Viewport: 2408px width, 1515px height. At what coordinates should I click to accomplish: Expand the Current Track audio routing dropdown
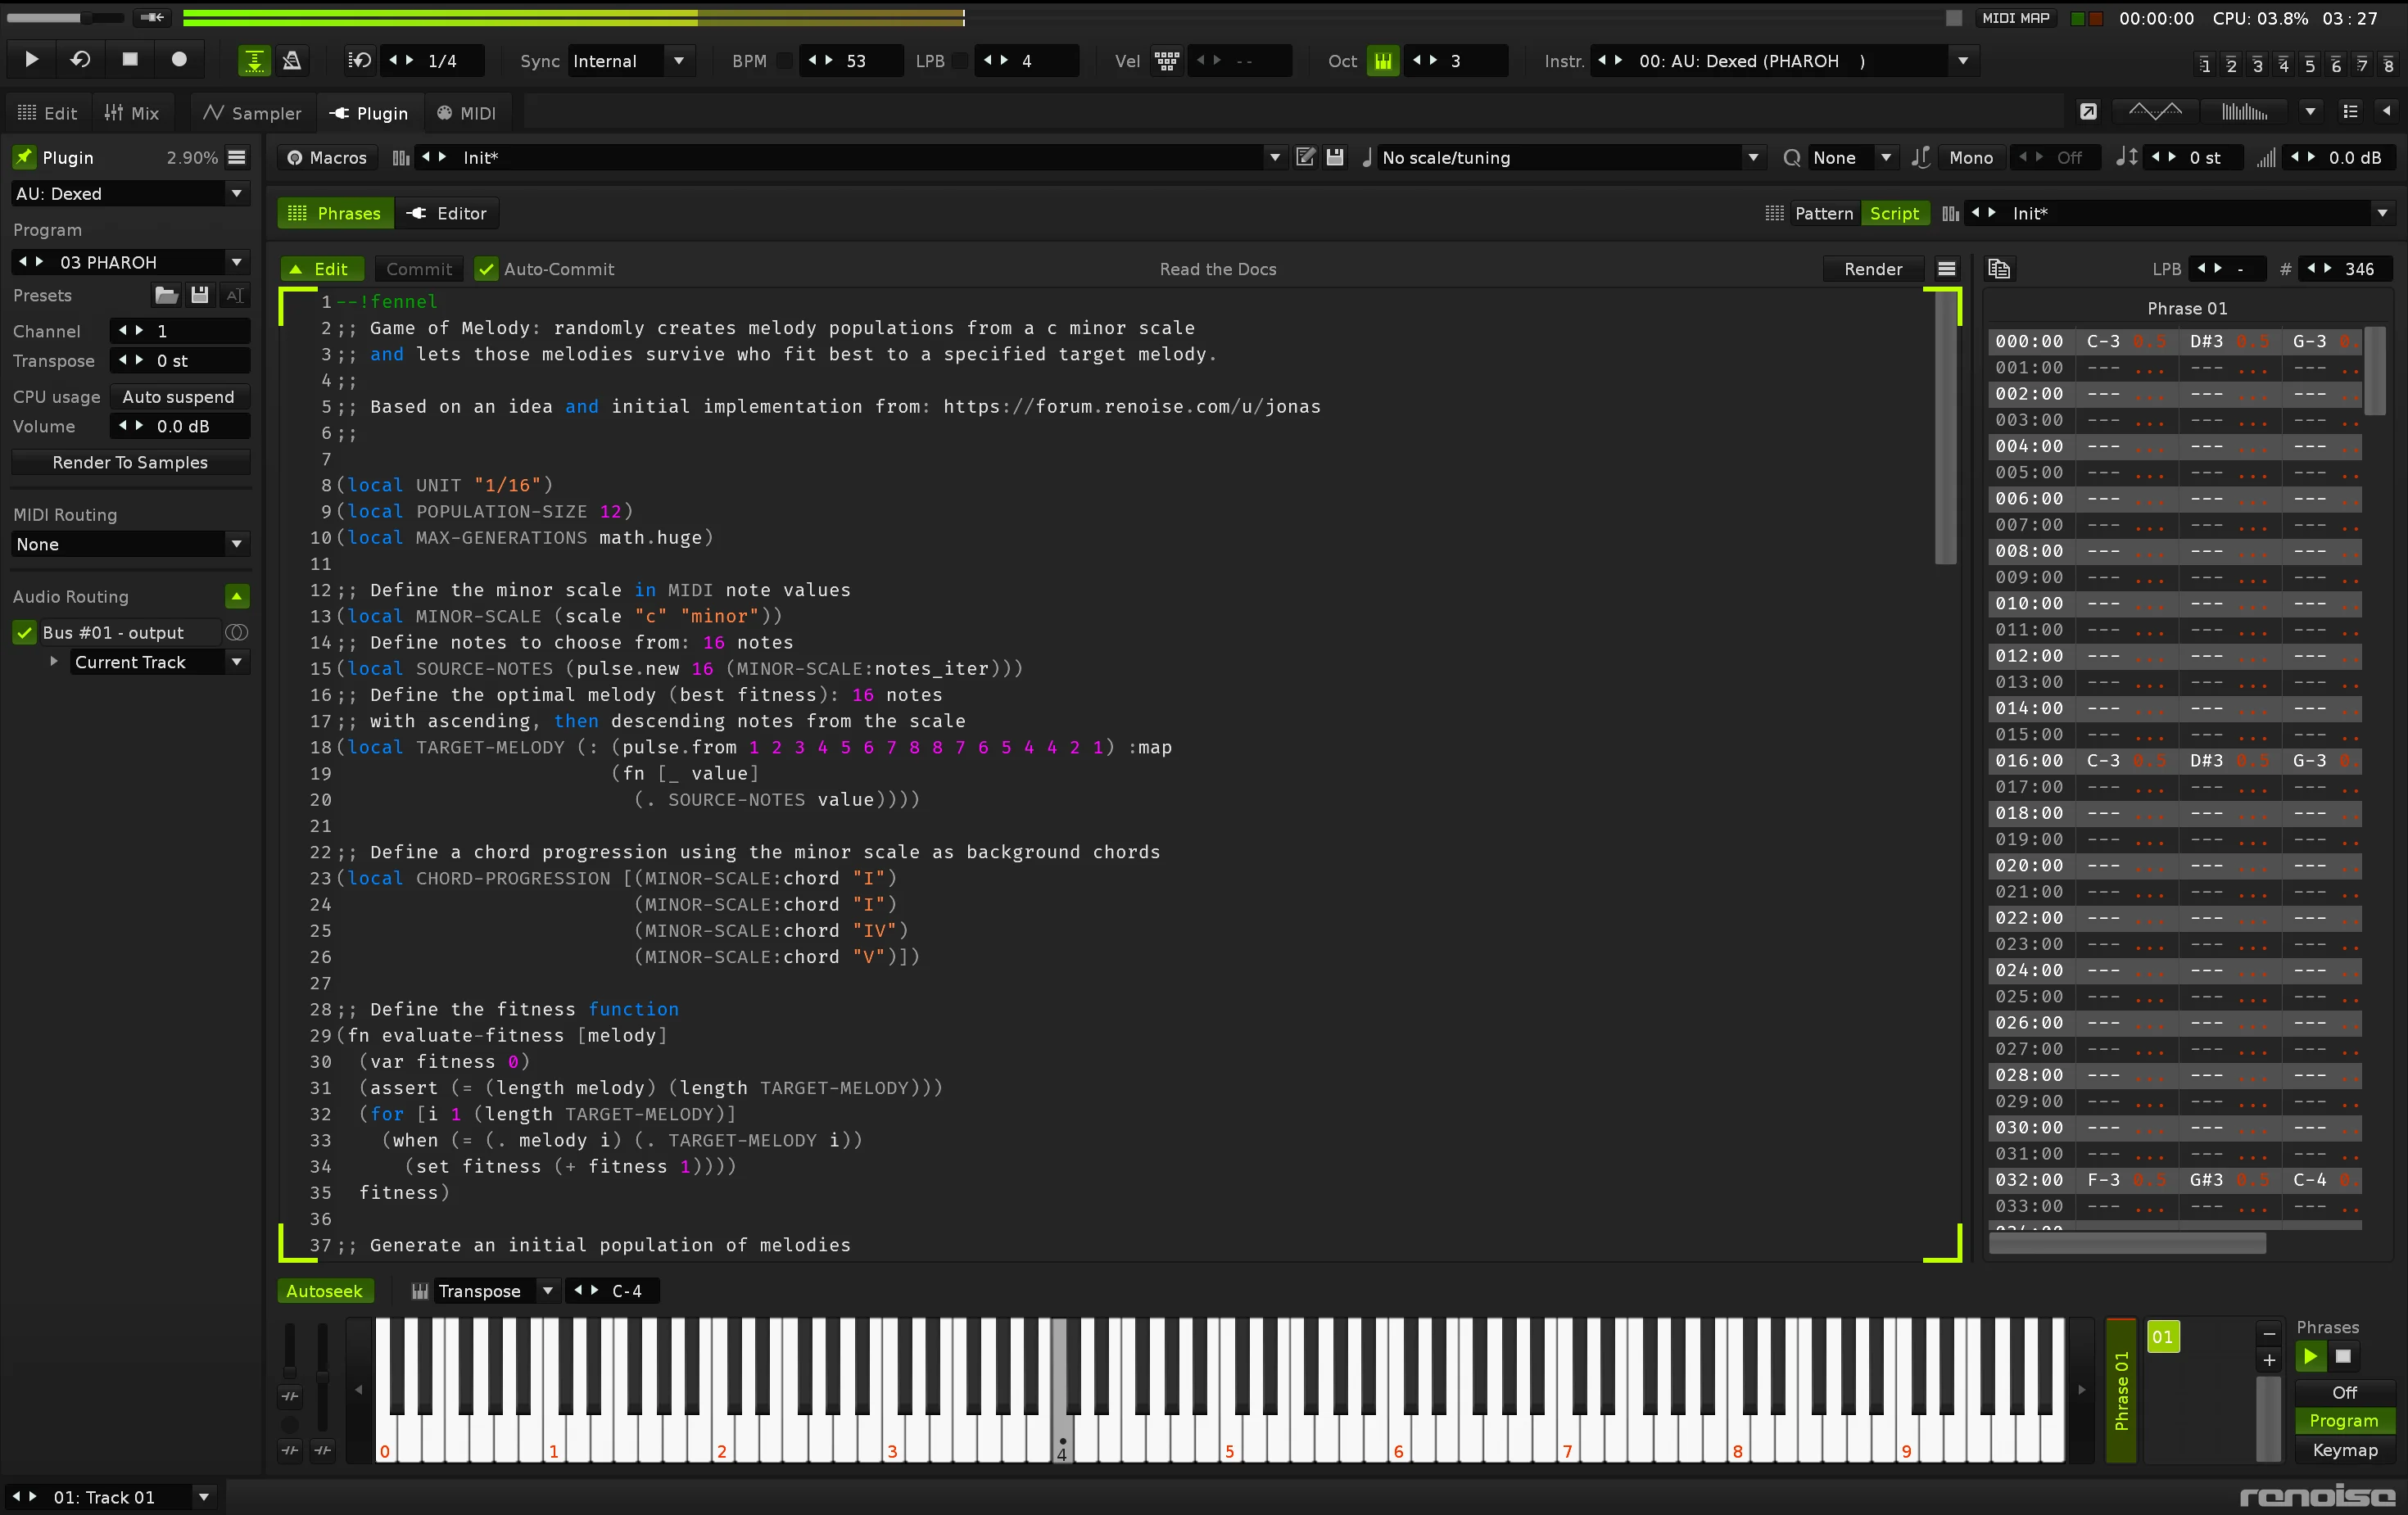237,661
